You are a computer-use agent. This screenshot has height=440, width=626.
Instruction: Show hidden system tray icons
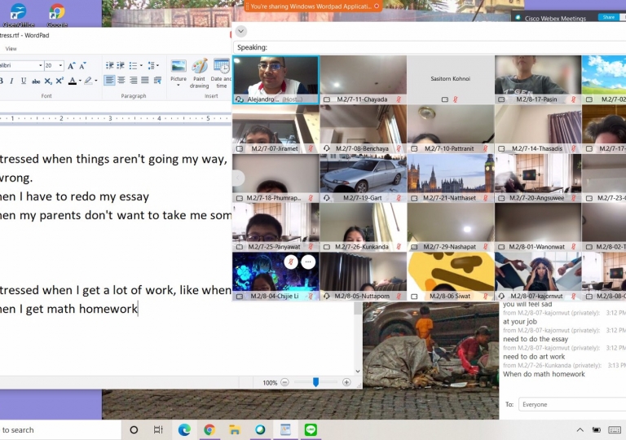click(x=580, y=430)
